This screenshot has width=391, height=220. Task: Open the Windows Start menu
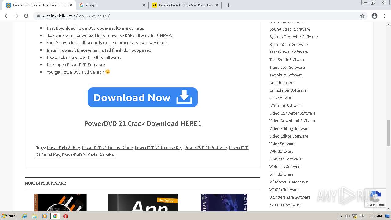pyautogui.click(x=8, y=216)
